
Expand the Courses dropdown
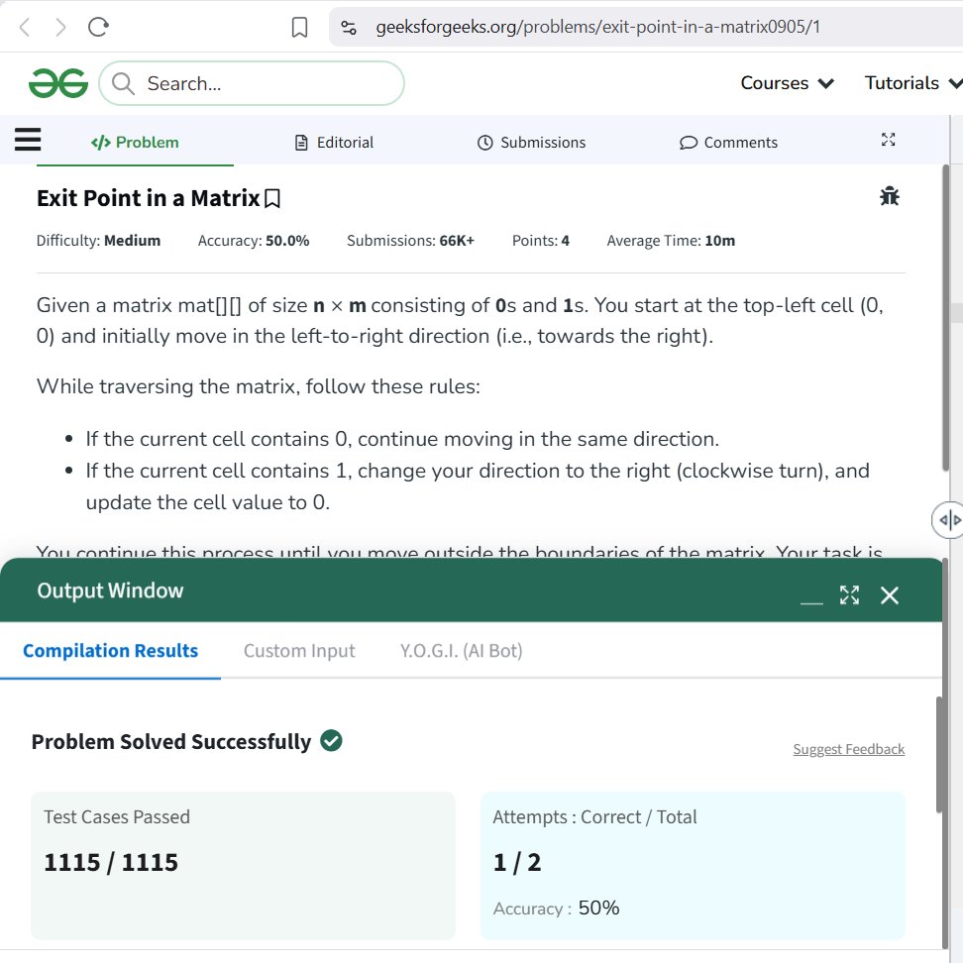(x=788, y=83)
